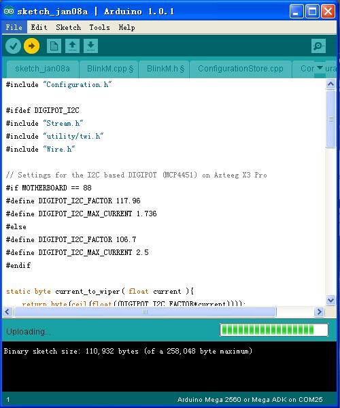Viewport: 340px width, 408px height.
Task: Click the green upload progress bar
Action: [x=273, y=330]
